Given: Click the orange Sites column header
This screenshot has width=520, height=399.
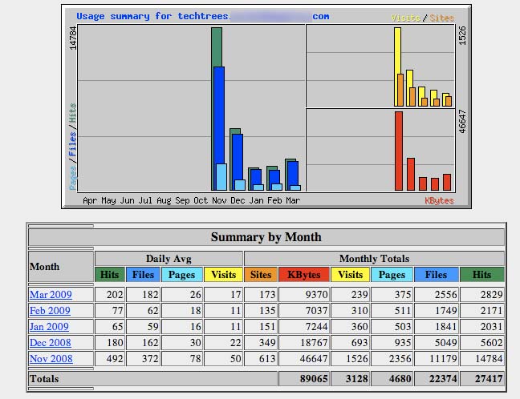Looking at the screenshot, I should coord(261,275).
